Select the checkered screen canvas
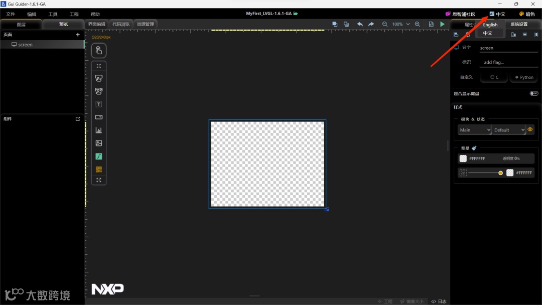 (x=267, y=164)
